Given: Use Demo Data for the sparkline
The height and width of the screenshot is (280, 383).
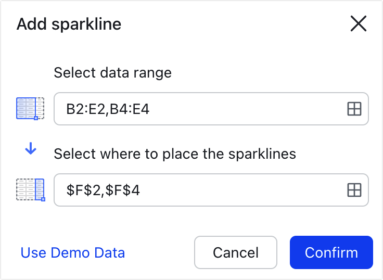Looking at the screenshot, I should (73, 252).
